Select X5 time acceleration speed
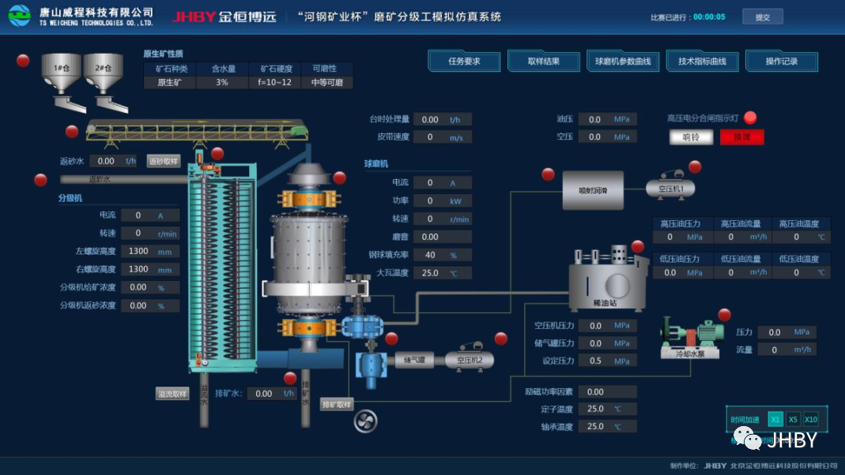 [793, 420]
